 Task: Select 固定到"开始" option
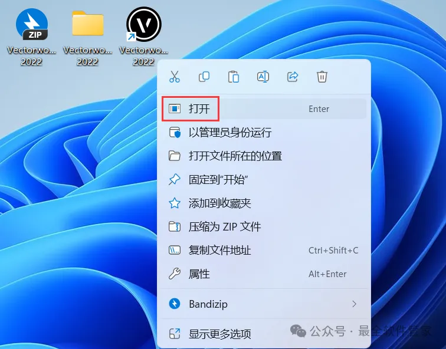(x=264, y=180)
